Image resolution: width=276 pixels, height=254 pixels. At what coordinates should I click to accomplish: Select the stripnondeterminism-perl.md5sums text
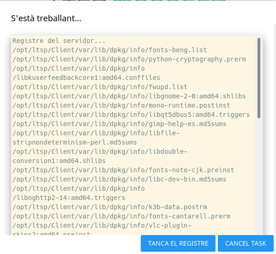tap(75, 142)
